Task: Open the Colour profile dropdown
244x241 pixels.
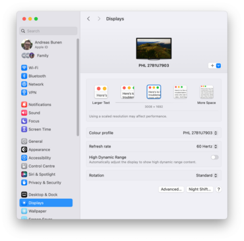Action: 200,133
